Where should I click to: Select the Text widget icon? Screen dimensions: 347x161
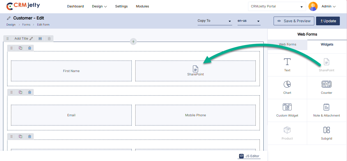[x=287, y=62]
